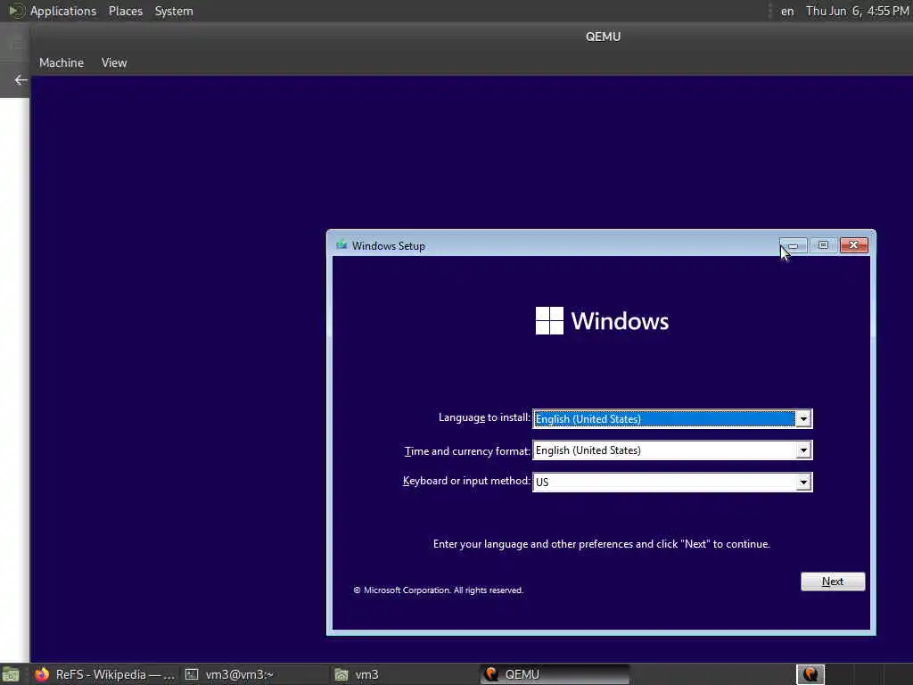The height and width of the screenshot is (685, 913).
Task: Maximize the Windows Setup window
Action: coord(823,245)
